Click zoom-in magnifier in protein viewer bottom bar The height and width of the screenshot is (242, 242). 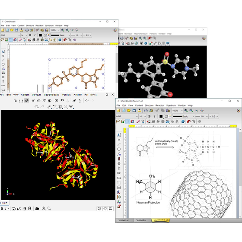tap(44, 208)
